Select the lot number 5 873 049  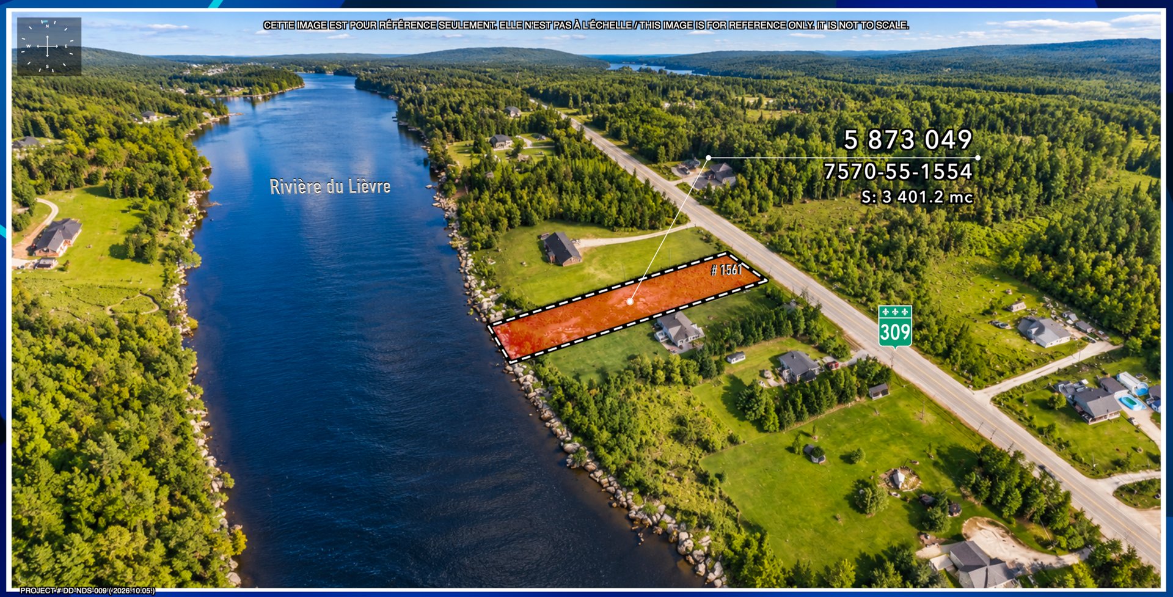tap(908, 140)
